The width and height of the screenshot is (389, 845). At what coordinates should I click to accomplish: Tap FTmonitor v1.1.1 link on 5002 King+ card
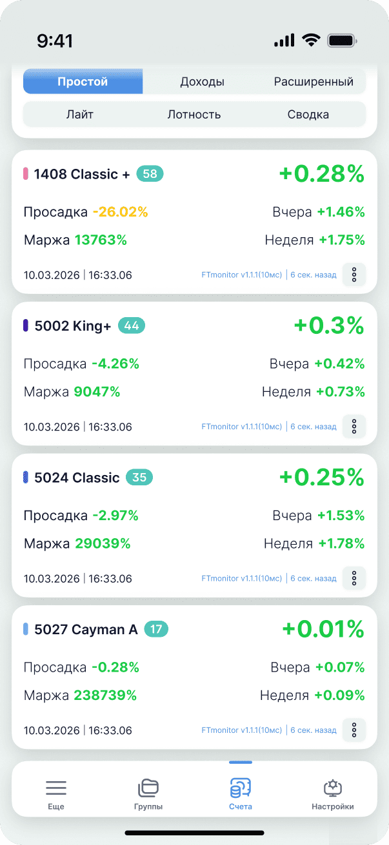click(x=241, y=427)
